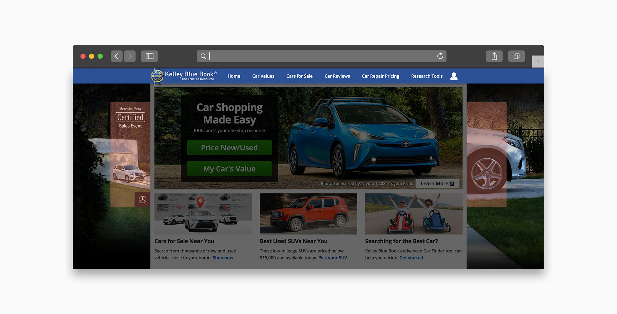Follow the Shop now link
Image resolution: width=617 pixels, height=314 pixels.
click(x=223, y=258)
